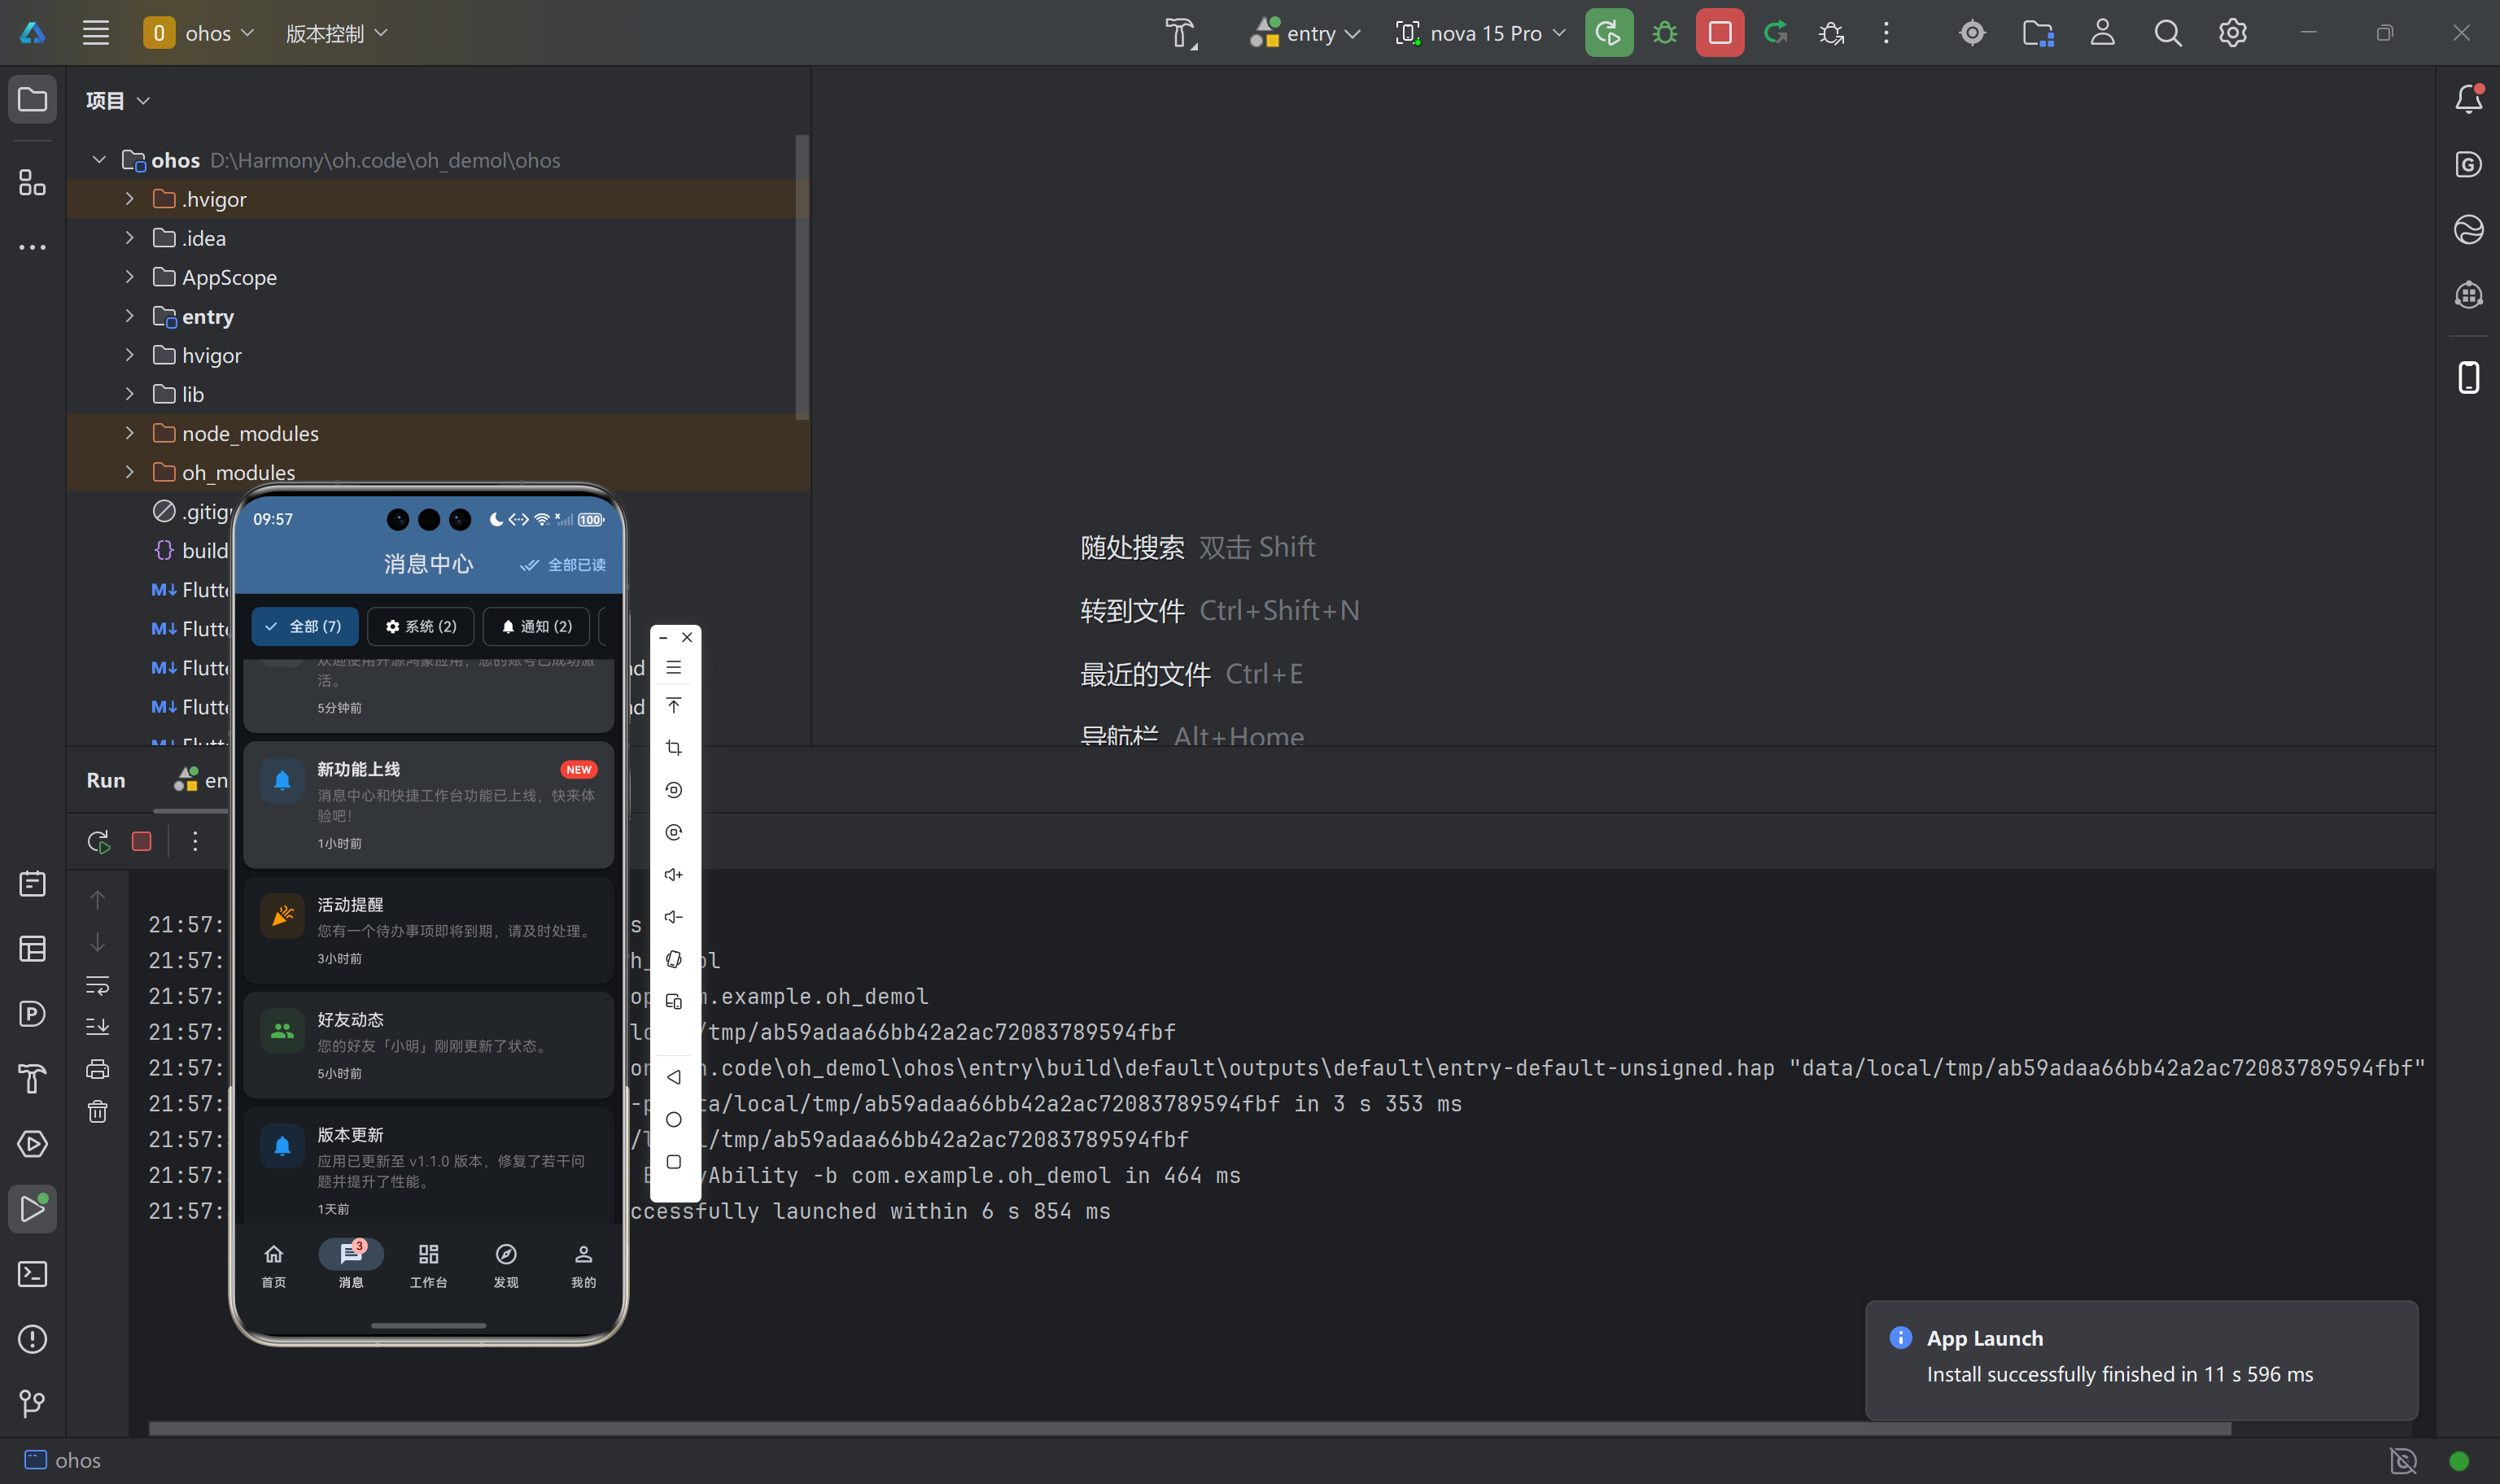Click the Clear All trash icon in Run console

(97, 1111)
